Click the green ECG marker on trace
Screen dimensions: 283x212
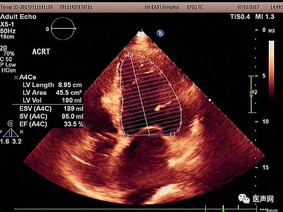pyautogui.click(x=224, y=208)
